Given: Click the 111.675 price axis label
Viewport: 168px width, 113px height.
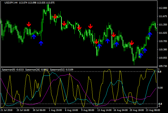Looking at the screenshot, I should tap(163, 16).
